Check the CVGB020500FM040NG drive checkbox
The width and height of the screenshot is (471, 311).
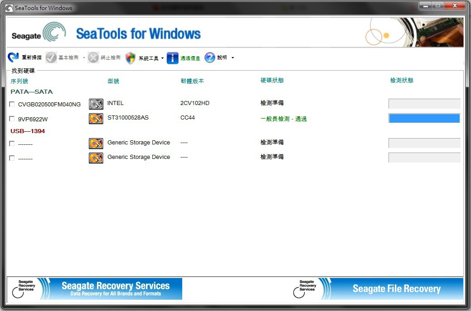[x=12, y=104]
